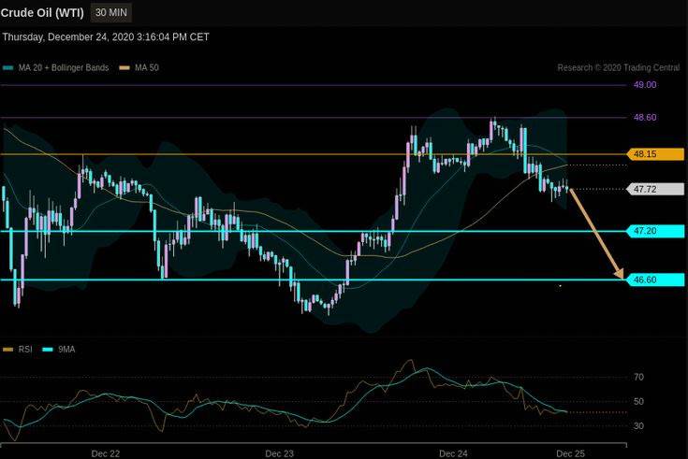Toggle the MA 20 + Bollinger Bands legend
Viewport: 688px width, 459px height.
point(56,68)
